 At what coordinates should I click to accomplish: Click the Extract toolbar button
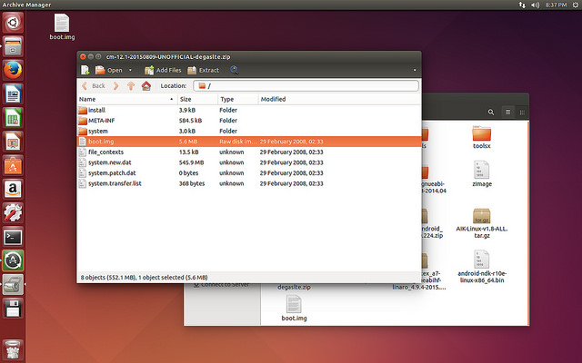pos(204,70)
